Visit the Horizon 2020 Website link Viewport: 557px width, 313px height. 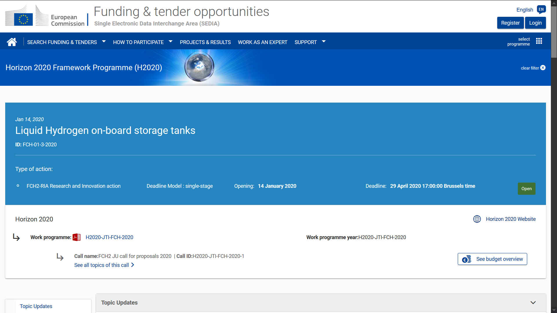(x=511, y=219)
